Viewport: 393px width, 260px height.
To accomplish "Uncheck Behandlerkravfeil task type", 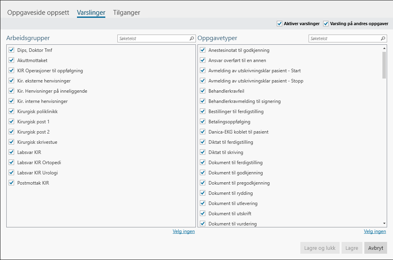I will (203, 91).
